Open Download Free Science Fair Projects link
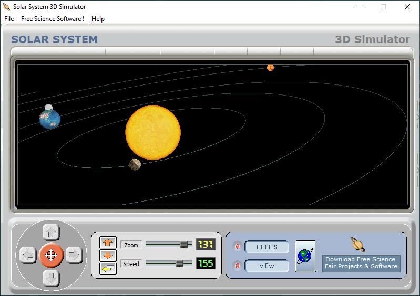 (x=361, y=263)
